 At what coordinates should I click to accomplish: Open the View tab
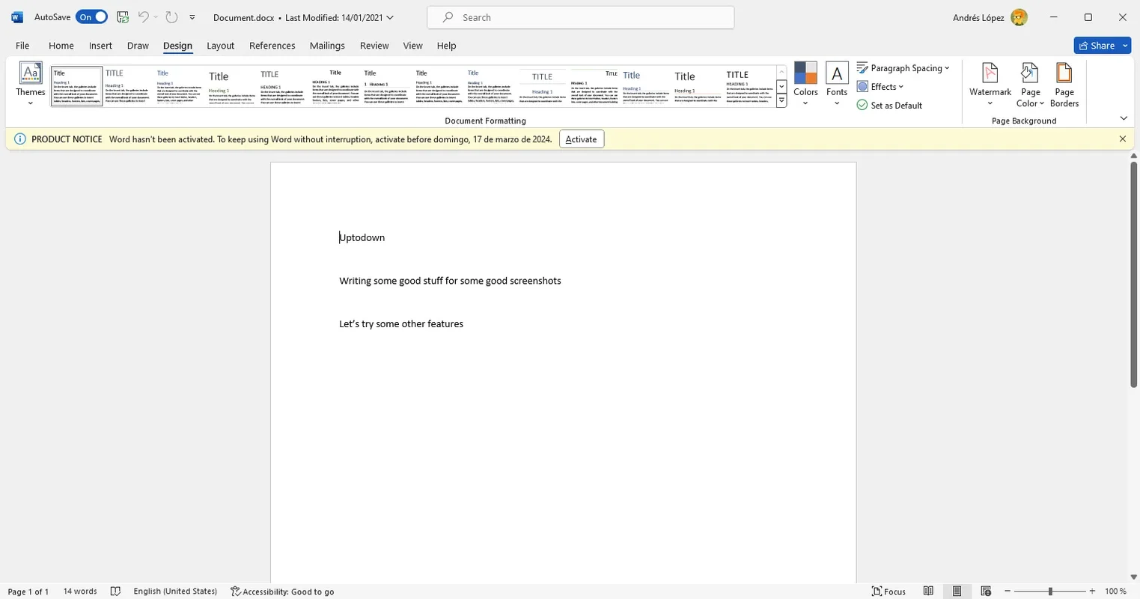412,46
